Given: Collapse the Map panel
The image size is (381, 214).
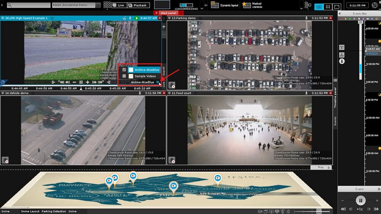Looking at the screenshot, I should (329, 168).
